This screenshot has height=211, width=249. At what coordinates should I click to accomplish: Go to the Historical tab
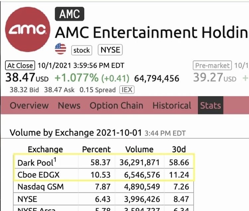click(172, 105)
